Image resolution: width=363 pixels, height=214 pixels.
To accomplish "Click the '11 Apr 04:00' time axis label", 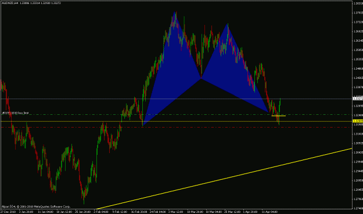I will (x=269, y=212).
